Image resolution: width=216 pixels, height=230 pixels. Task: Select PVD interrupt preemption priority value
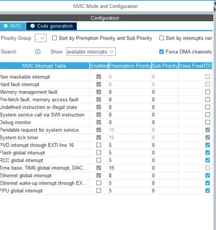[130, 145]
